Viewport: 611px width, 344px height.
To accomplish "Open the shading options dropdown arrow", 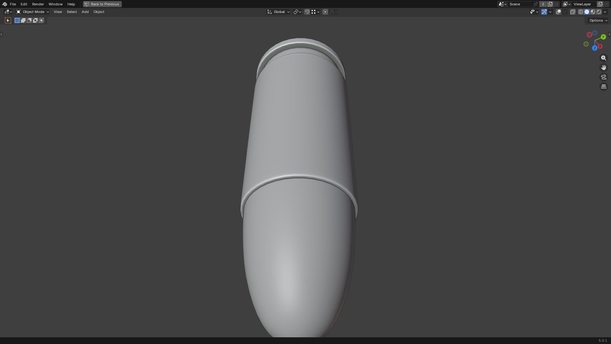I will point(605,12).
